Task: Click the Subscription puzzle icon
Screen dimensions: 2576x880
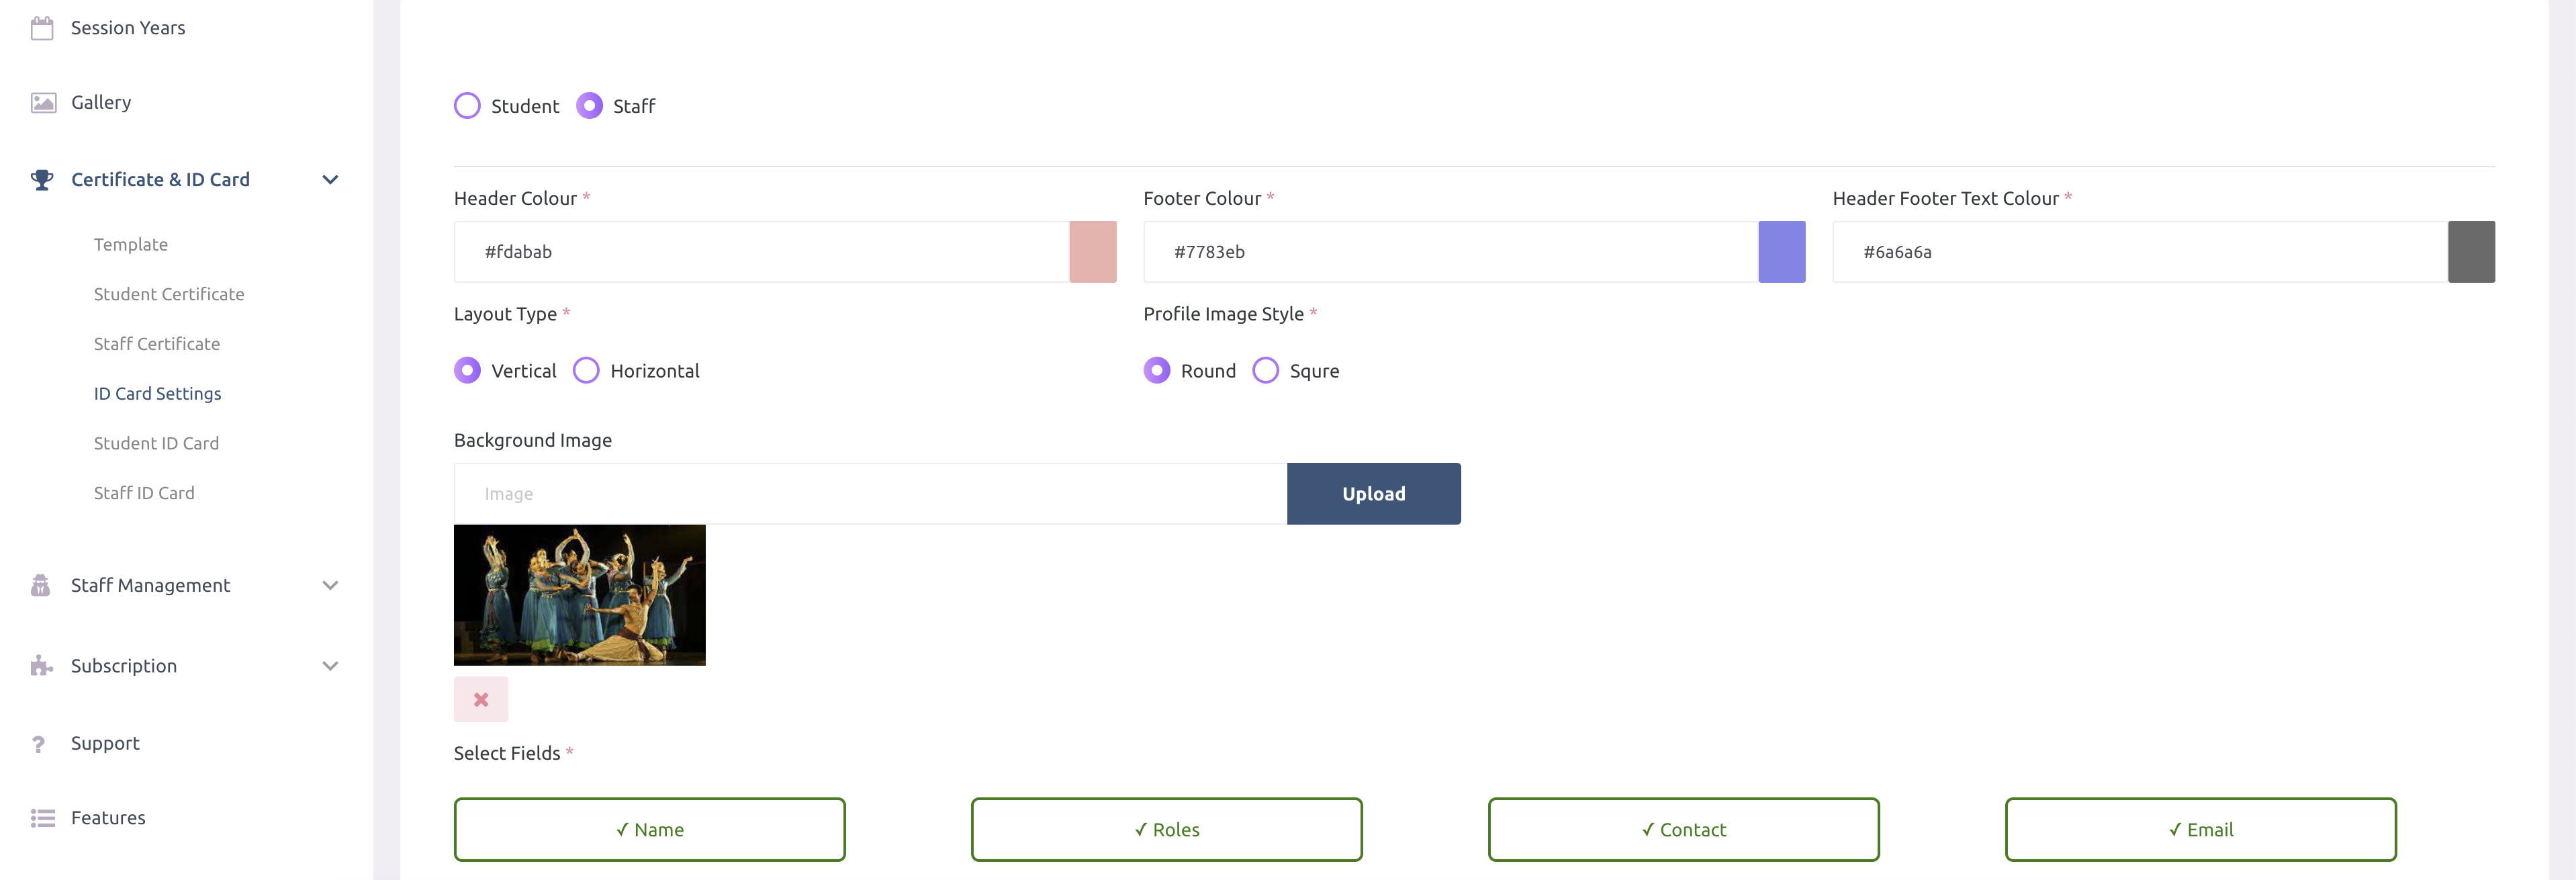Action: (38, 665)
